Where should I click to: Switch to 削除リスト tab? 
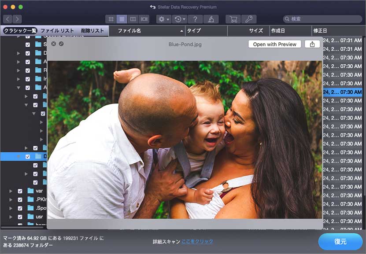(x=92, y=31)
